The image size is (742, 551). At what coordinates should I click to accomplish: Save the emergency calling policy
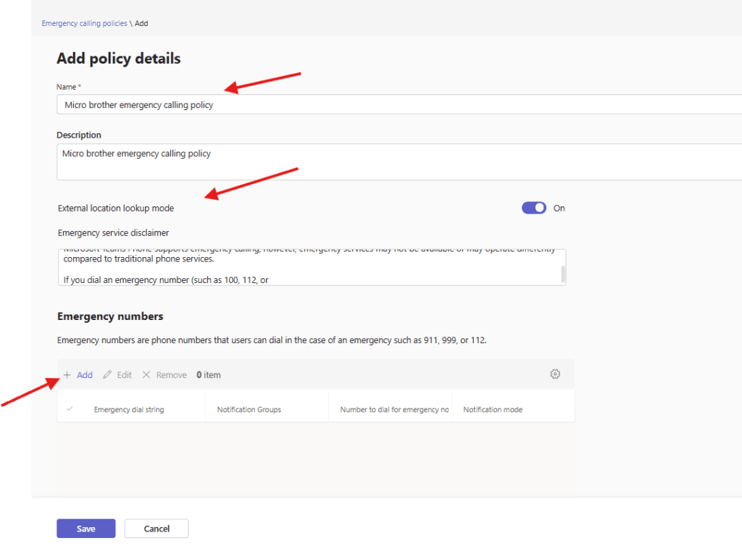pos(86,529)
